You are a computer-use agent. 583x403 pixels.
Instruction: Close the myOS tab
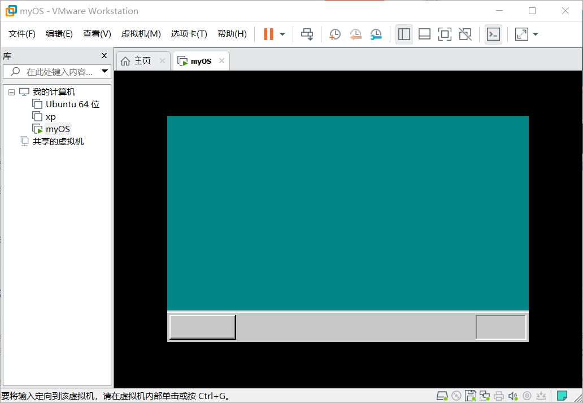(221, 60)
